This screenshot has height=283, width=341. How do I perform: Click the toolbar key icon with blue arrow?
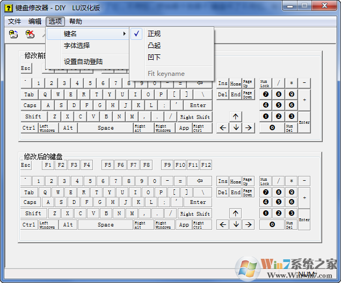pyautogui.click(x=14, y=34)
